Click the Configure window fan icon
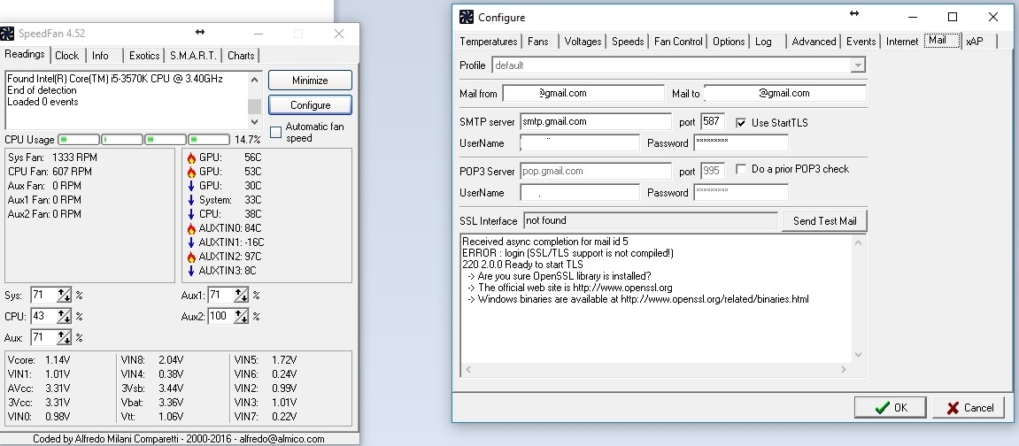 pyautogui.click(x=466, y=17)
